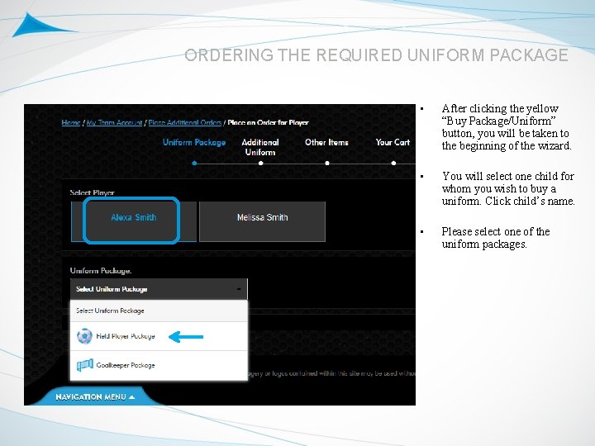
Task: Click the Uniform Package progress dot
Action: tap(194, 164)
